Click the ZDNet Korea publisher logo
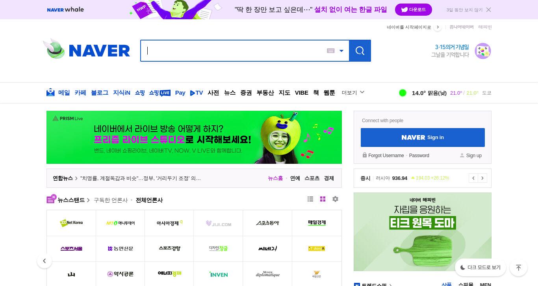538x286 pixels. pyautogui.click(x=71, y=223)
